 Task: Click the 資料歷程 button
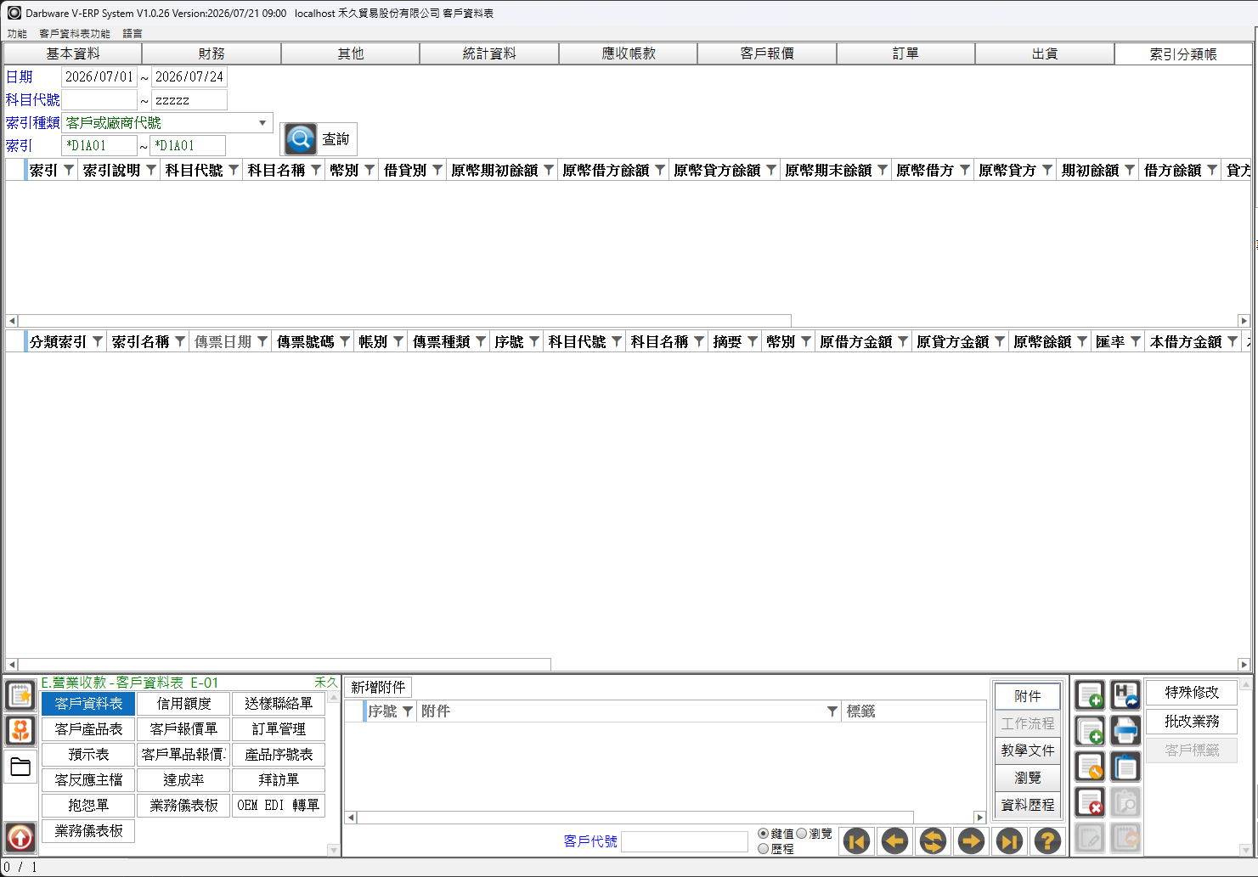1028,805
